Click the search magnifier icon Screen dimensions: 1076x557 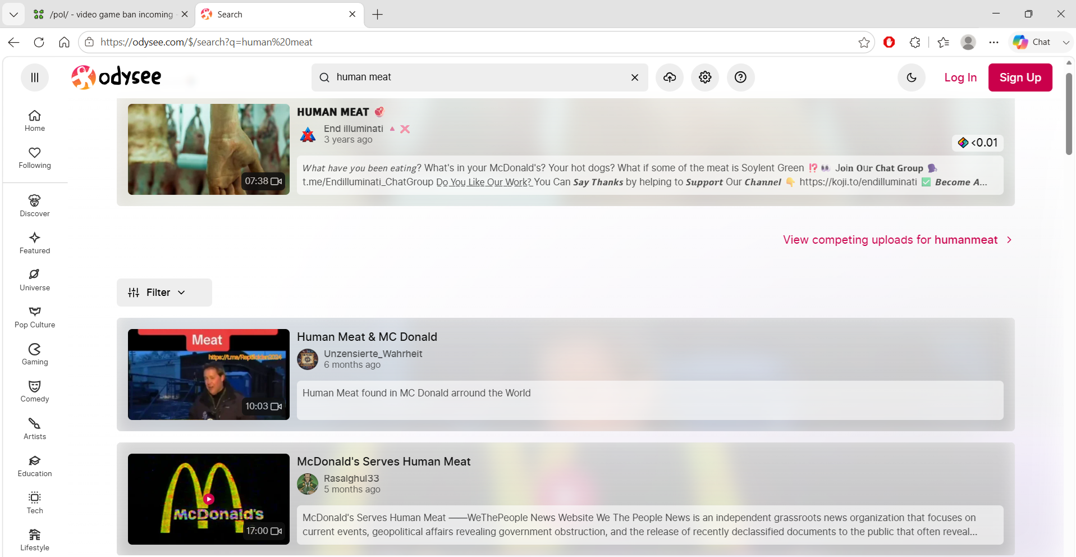pyautogui.click(x=324, y=77)
